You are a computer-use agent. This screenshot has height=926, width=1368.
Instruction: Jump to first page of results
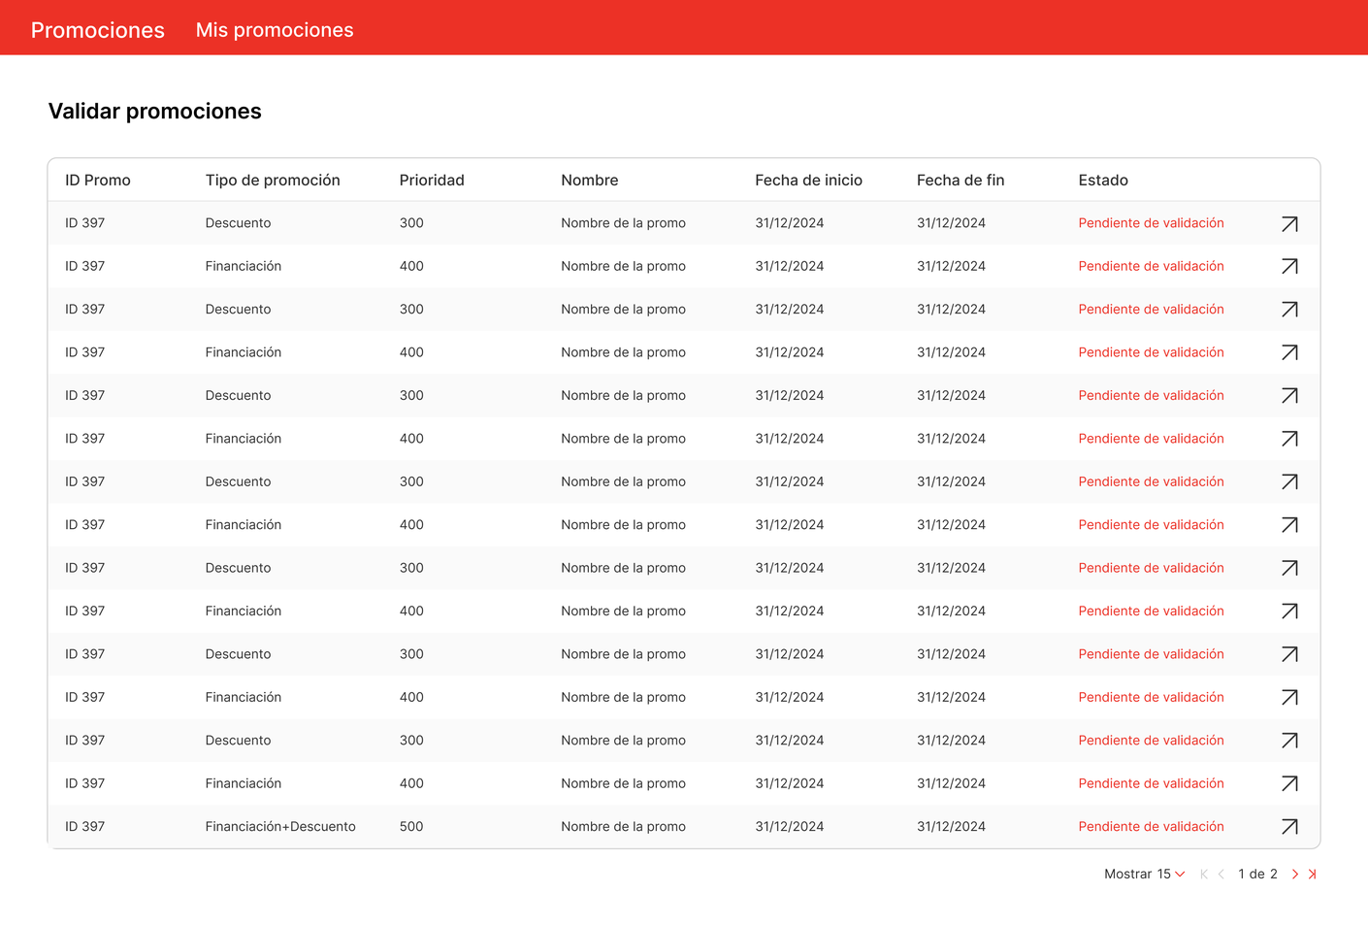(1204, 875)
